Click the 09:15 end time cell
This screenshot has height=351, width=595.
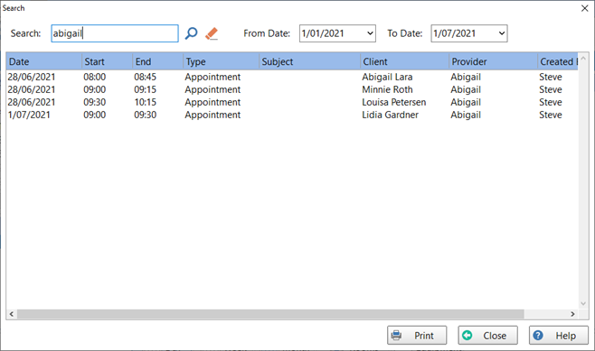point(145,89)
